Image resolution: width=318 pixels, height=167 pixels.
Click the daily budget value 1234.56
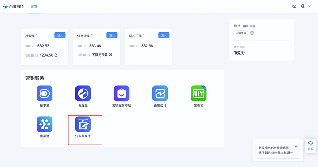point(47,55)
